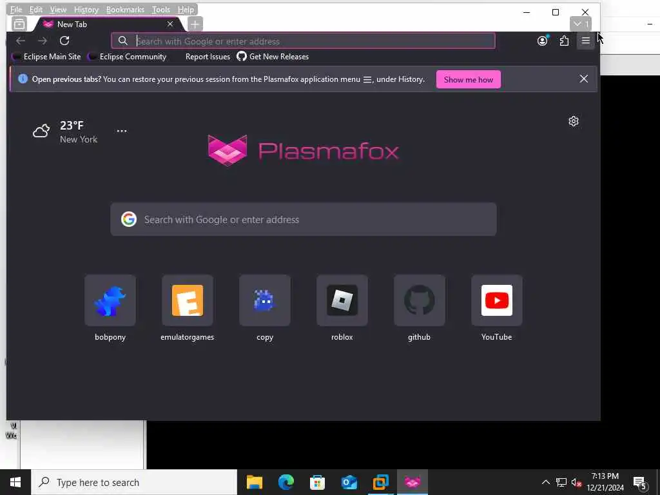This screenshot has width=660, height=495.
Task: Open the File menu
Action: point(16,9)
